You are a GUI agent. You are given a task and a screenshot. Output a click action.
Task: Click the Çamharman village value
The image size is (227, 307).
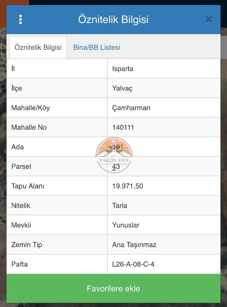131,108
